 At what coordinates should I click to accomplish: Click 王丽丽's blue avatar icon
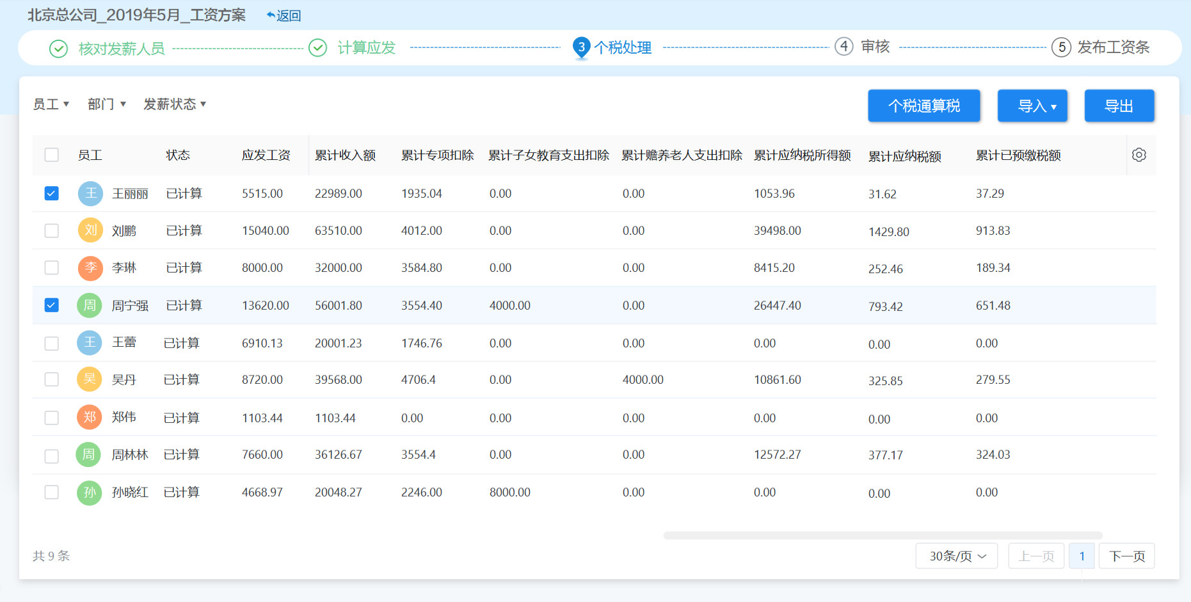pos(90,193)
